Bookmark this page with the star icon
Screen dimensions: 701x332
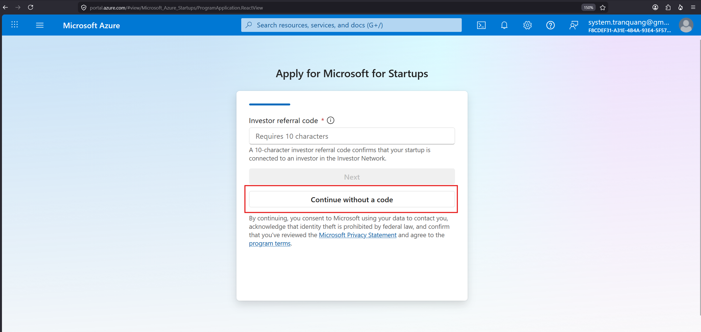coord(603,8)
